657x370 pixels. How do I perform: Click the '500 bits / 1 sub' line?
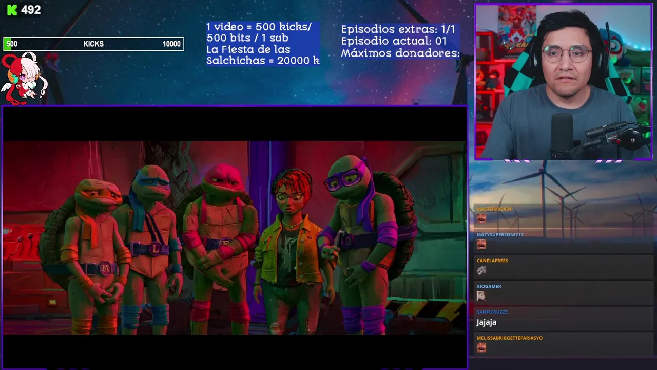(x=247, y=38)
